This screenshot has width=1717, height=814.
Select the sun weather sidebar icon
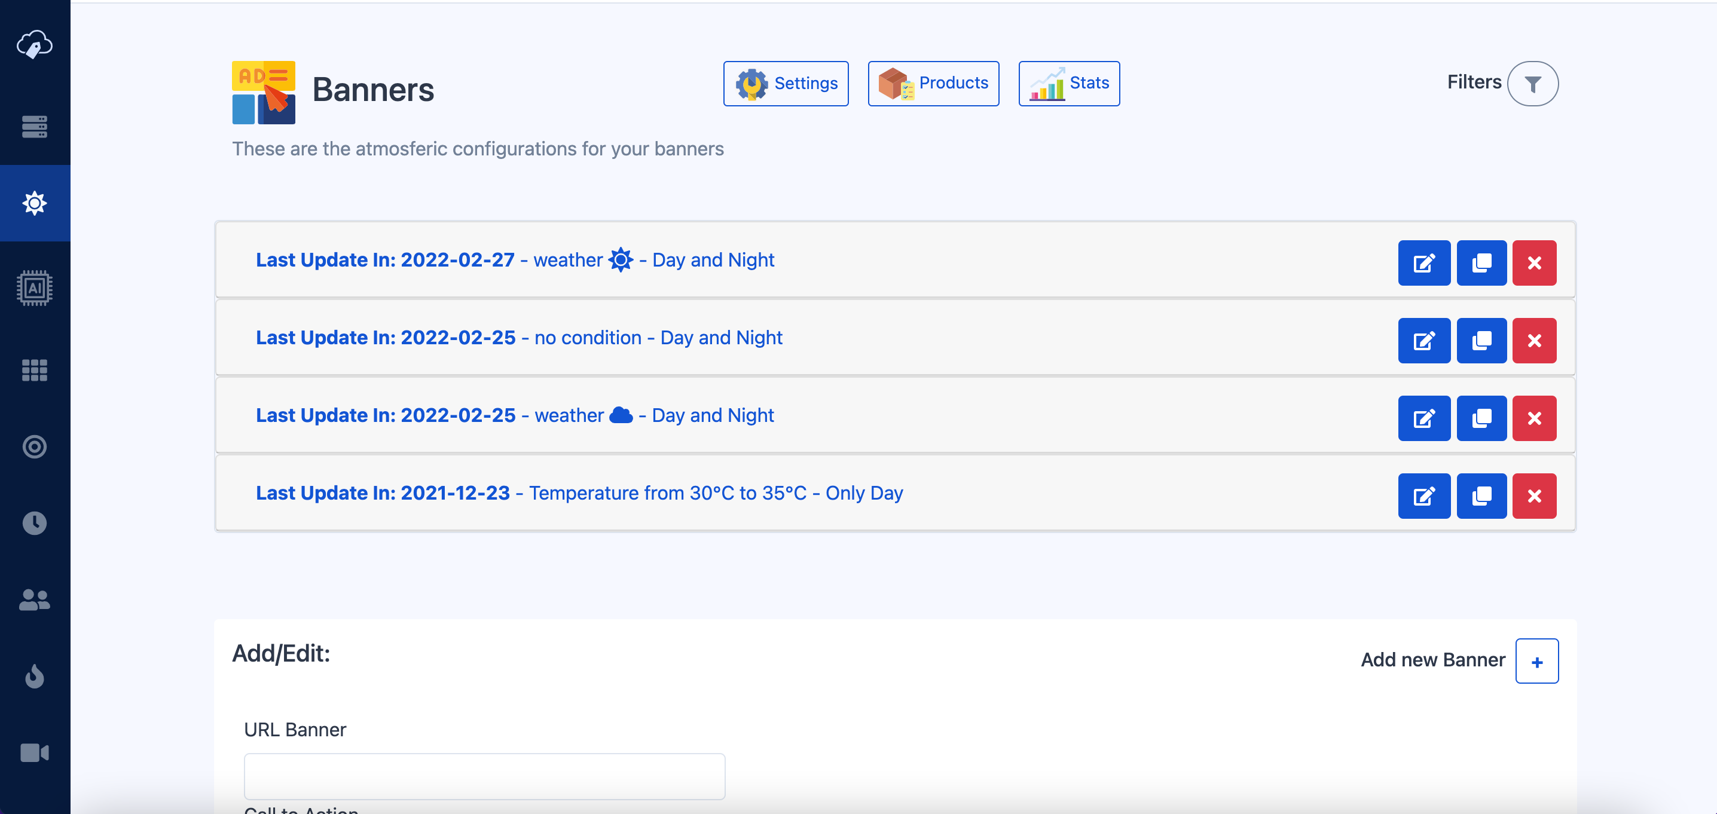tap(35, 203)
